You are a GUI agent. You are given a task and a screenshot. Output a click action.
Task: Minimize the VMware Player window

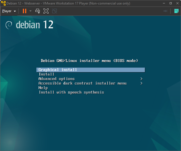click(164, 3)
